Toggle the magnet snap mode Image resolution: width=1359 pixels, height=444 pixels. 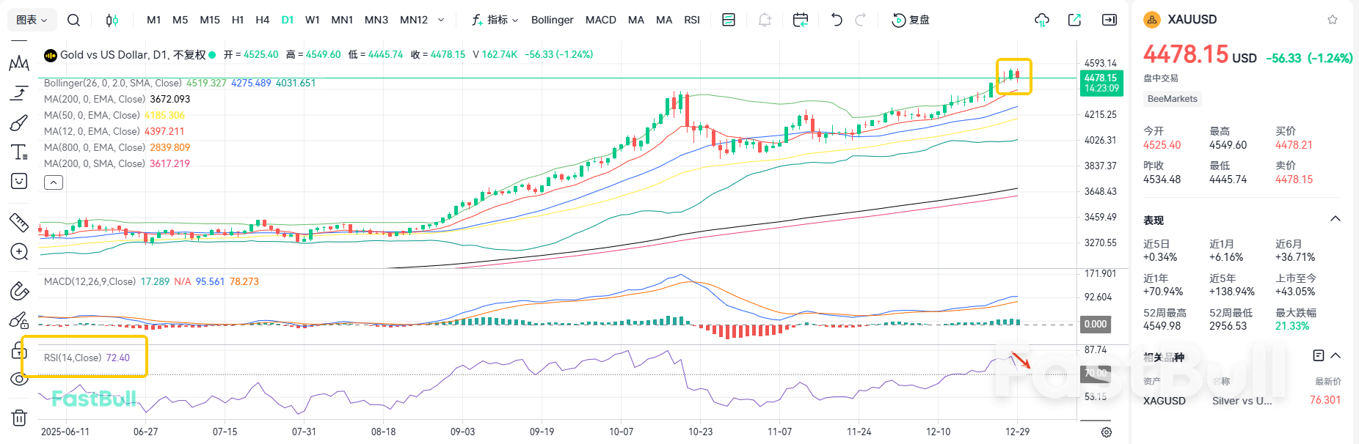19,291
